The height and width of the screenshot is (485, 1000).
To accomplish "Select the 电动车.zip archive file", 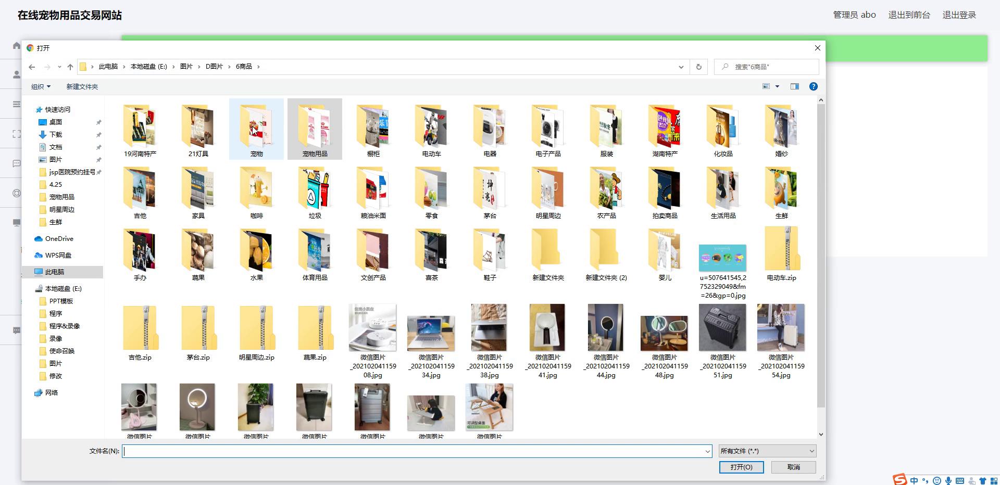I will 781,253.
